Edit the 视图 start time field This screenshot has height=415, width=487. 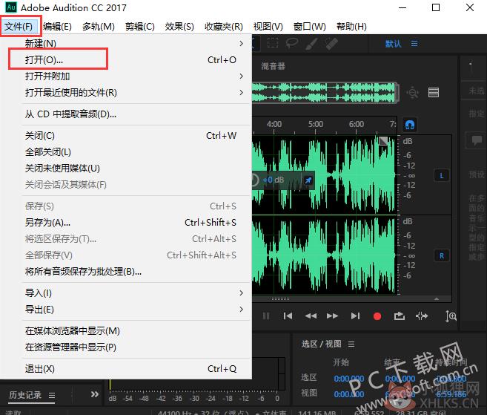coord(349,394)
